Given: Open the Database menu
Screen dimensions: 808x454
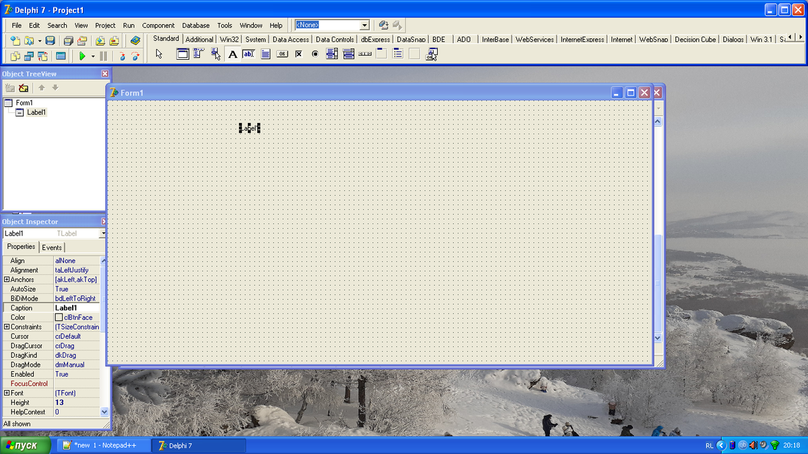Looking at the screenshot, I should click(196, 26).
